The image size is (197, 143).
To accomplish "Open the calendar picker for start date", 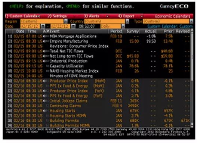I will [x=43, y=26].
